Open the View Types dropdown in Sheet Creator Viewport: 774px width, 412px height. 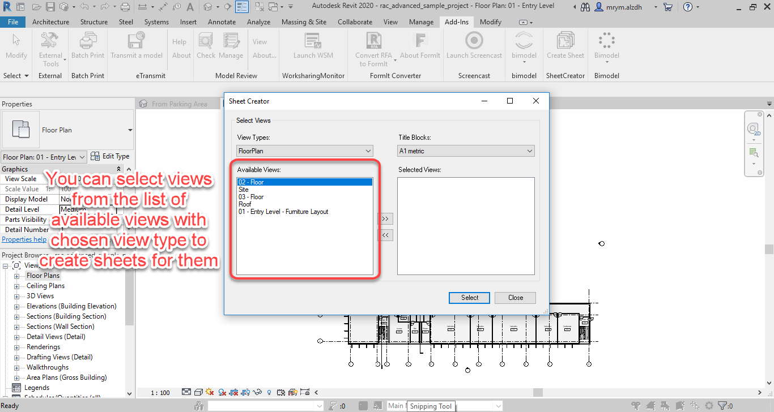click(x=304, y=151)
